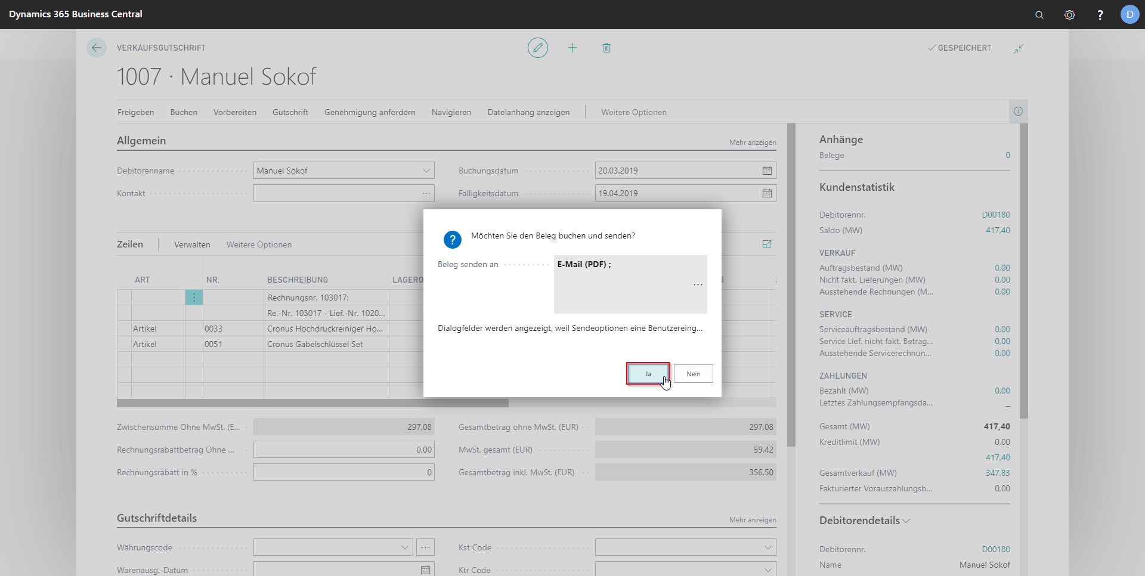
Task: Confirm dialog with Ja button
Action: (x=648, y=374)
